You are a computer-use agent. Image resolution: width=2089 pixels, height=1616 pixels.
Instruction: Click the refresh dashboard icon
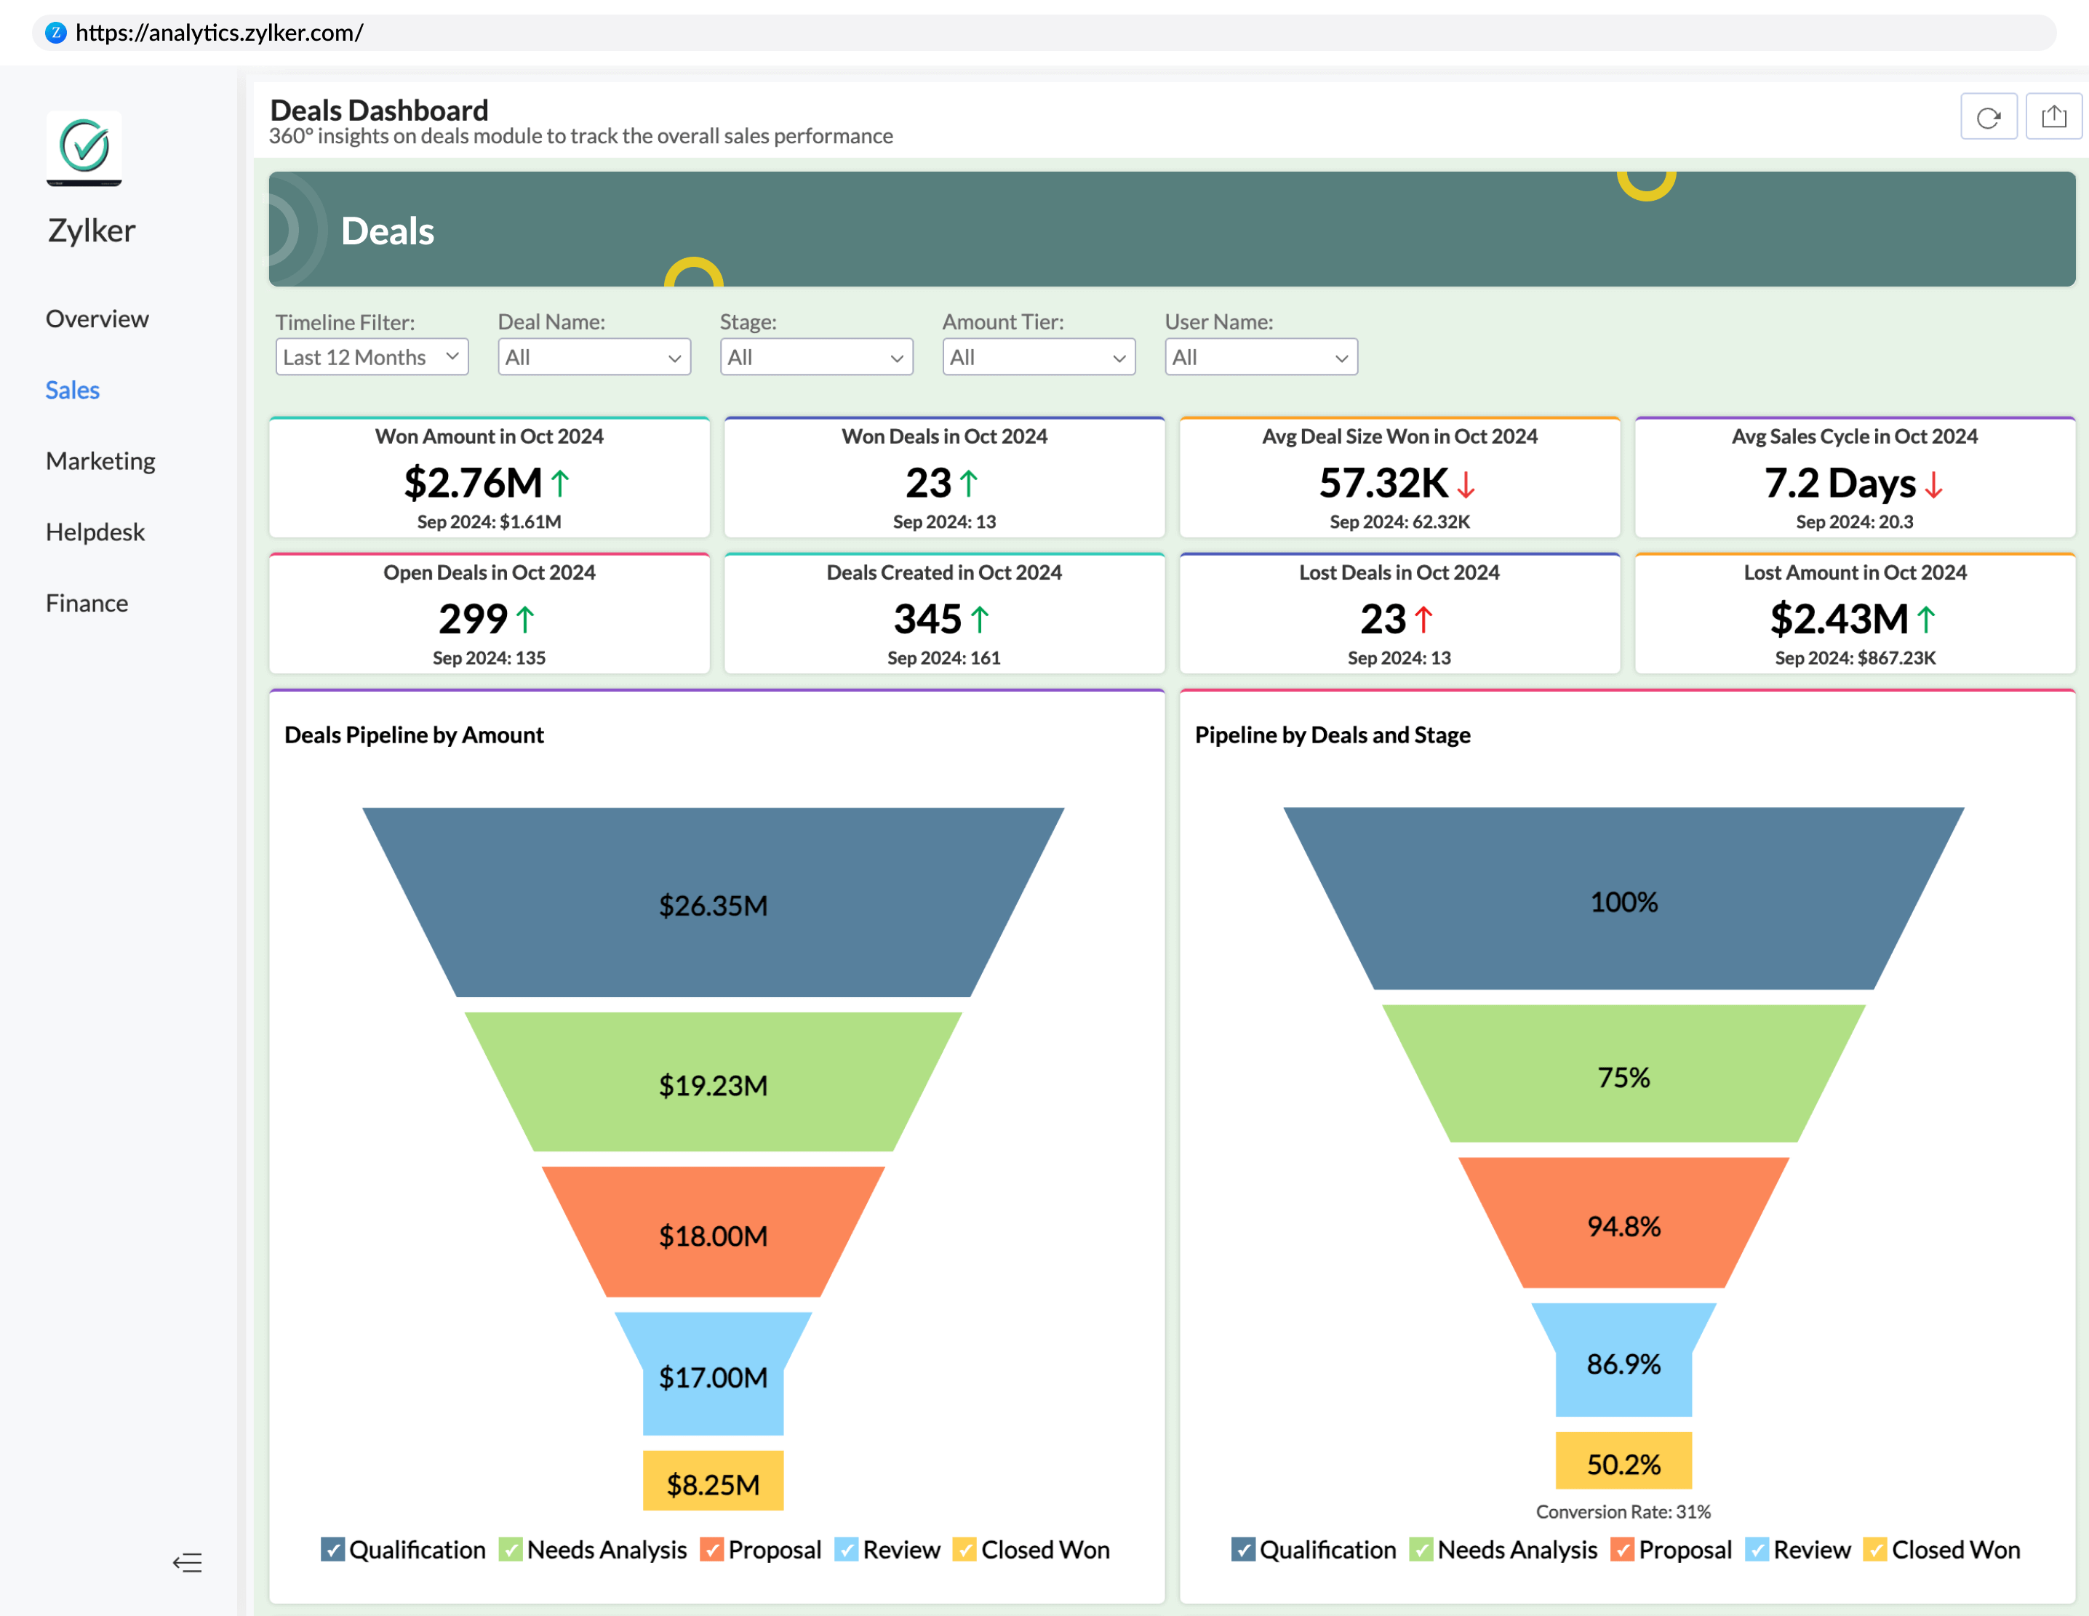pos(1988,116)
